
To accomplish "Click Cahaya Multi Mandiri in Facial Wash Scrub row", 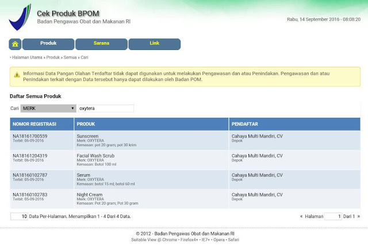I will pos(257,156).
